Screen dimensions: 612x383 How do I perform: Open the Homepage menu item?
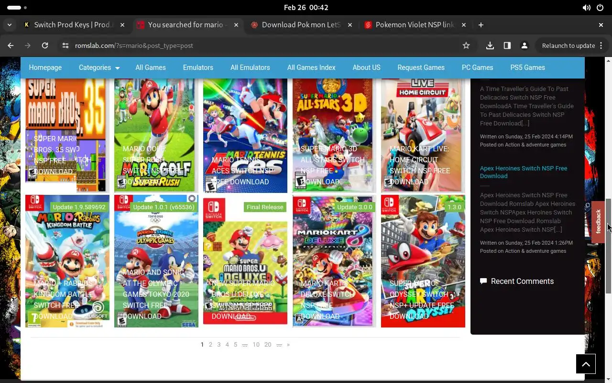tap(45, 68)
